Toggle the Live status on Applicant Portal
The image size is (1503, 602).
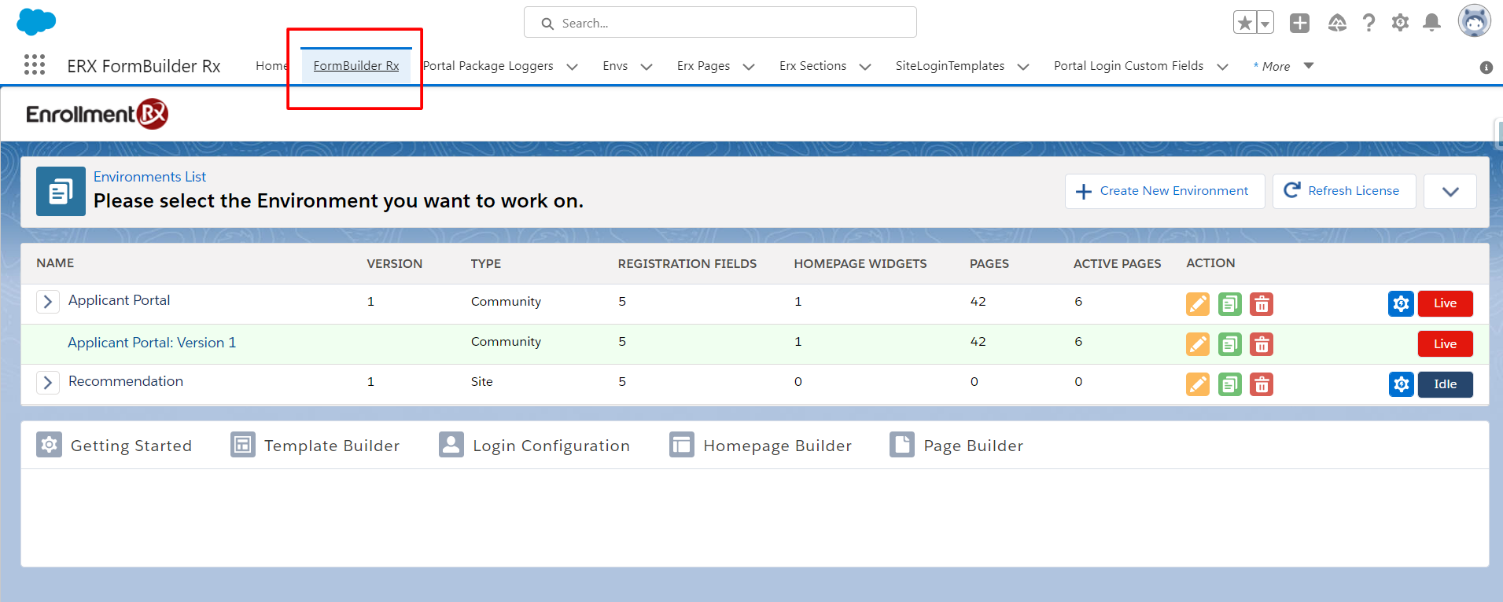pyautogui.click(x=1445, y=303)
